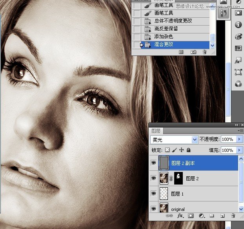Click document window vertical scrollbar thumb
The image size is (244, 229).
point(228,89)
